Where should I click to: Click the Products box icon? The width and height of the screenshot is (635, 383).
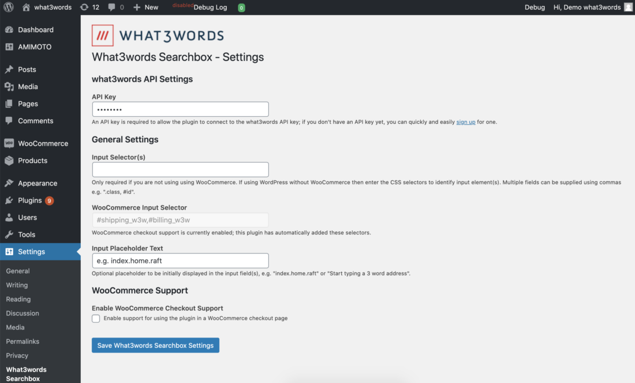tap(9, 160)
